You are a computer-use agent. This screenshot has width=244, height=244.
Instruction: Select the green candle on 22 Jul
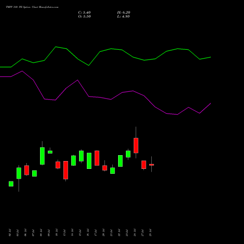pos(121,161)
